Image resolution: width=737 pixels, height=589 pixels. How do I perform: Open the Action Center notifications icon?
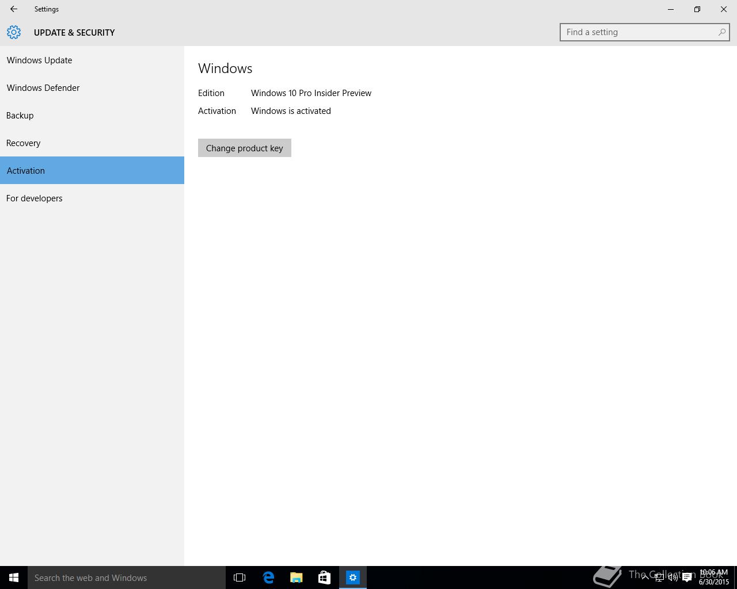tap(687, 577)
